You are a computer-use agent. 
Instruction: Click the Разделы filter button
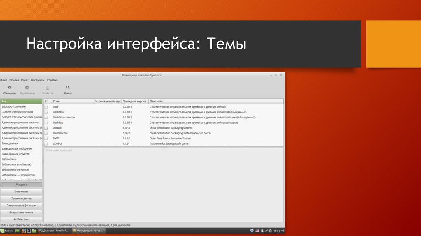click(x=21, y=185)
